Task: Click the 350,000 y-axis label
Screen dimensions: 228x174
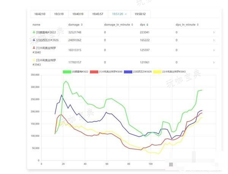Action: (x=35, y=75)
